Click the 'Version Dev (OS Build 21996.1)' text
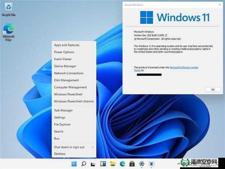225x169 pixels. point(150,35)
